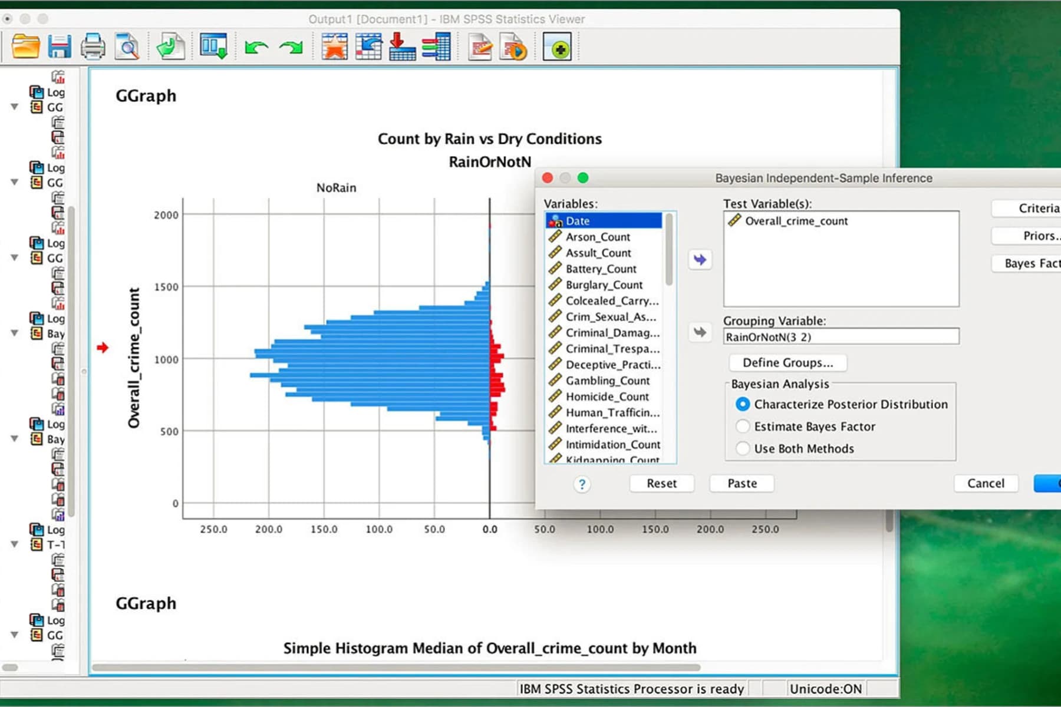This screenshot has width=1061, height=707.
Task: Choose Estimate Bayes Factor analysis
Action: 743,427
